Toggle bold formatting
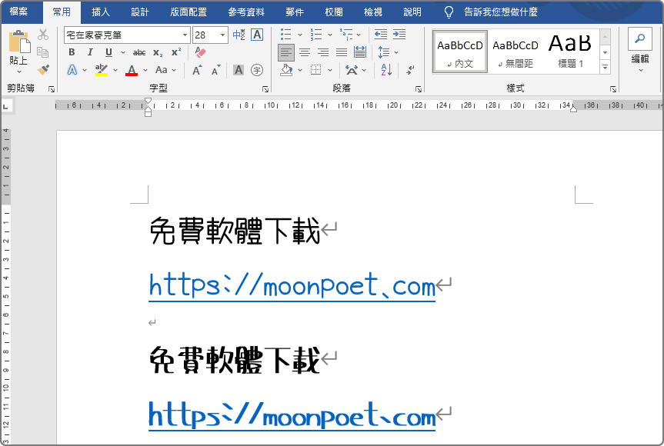The image size is (664, 446). pyautogui.click(x=72, y=52)
